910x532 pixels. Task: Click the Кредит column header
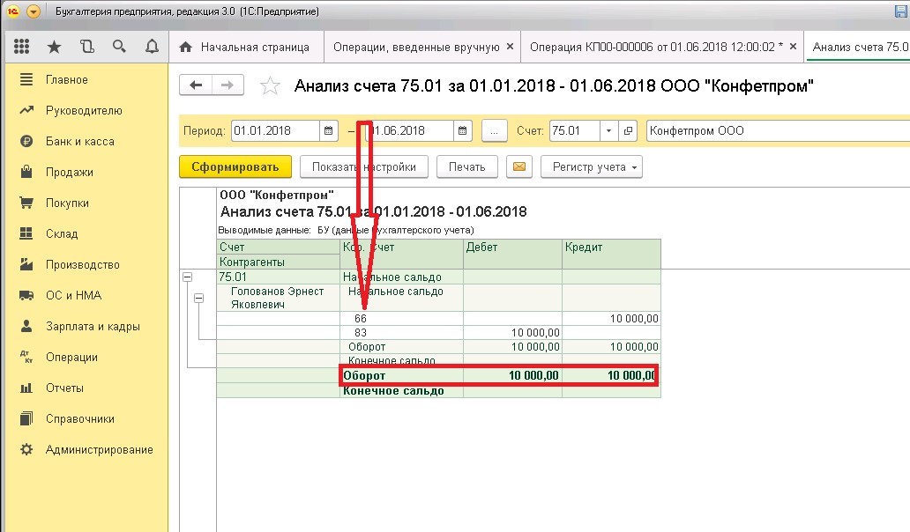[611, 254]
